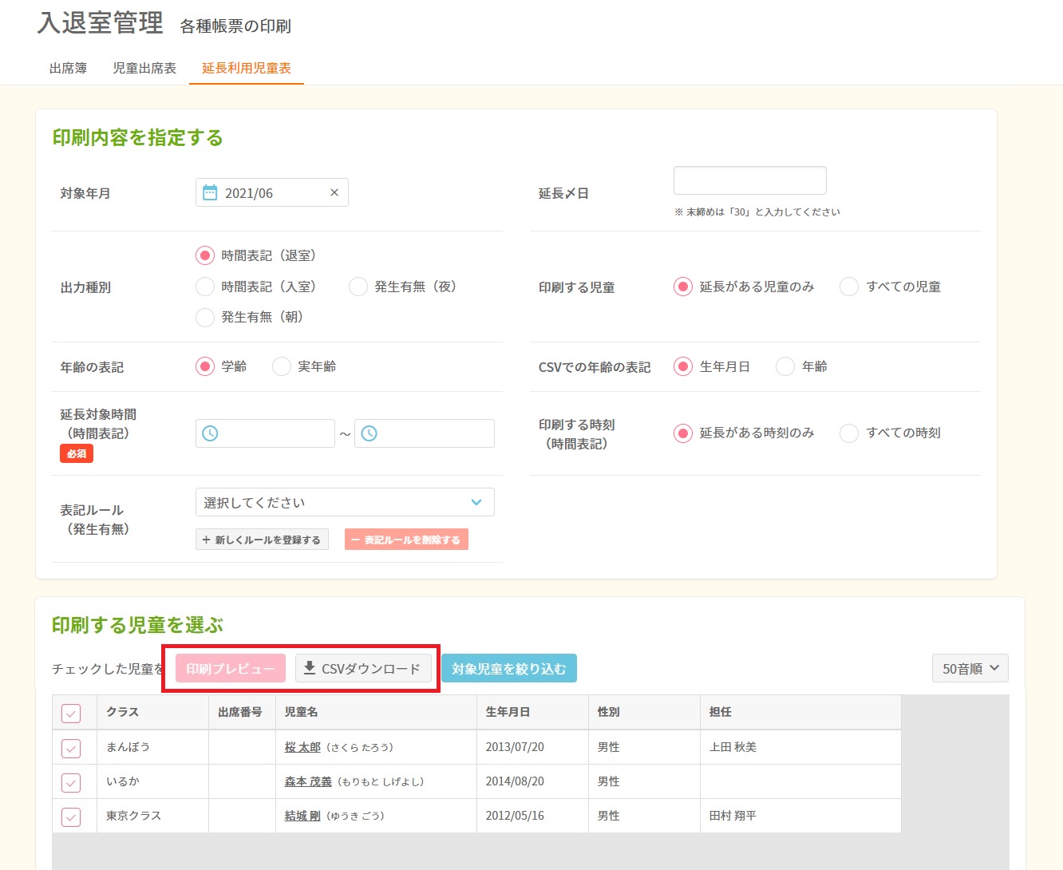1063x870 pixels.
Task: Click the 延長〆日 input field
Action: pyautogui.click(x=750, y=180)
